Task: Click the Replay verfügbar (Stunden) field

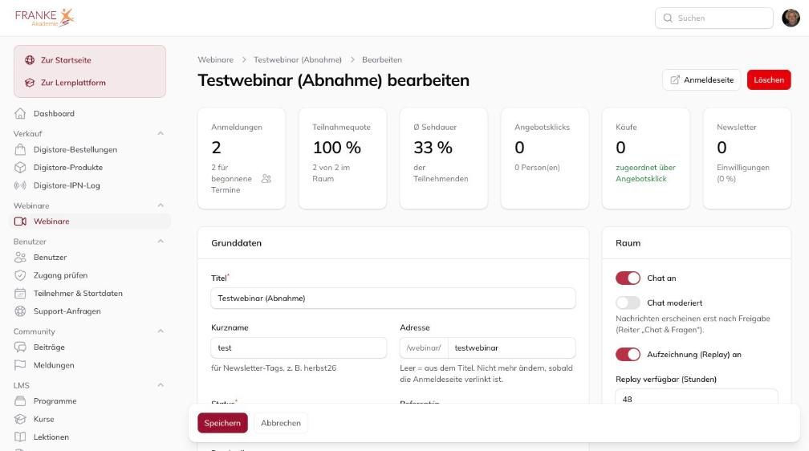Action: pos(697,397)
